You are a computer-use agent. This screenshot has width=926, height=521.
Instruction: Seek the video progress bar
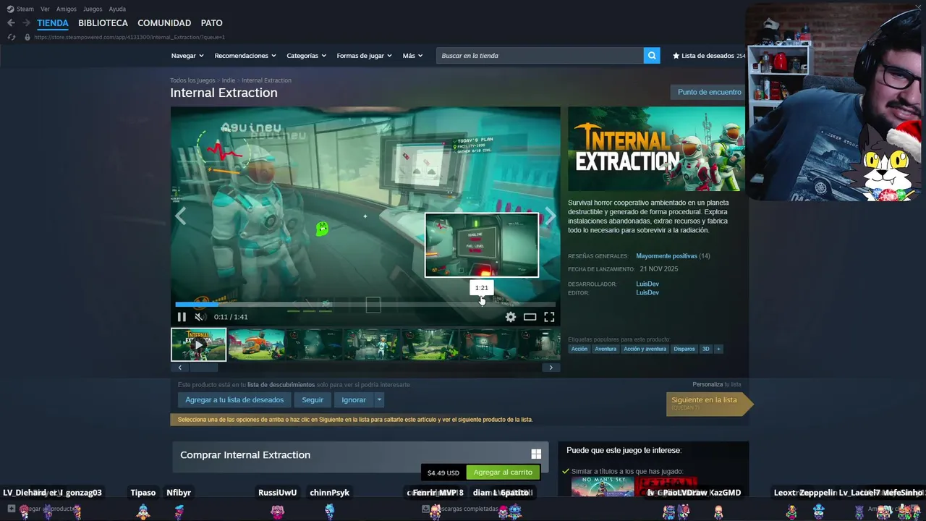[365, 305]
